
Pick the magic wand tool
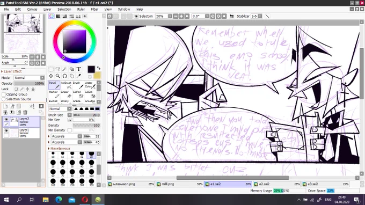coord(64,69)
